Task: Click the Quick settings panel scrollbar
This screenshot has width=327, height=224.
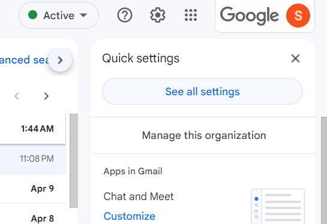Action: pyautogui.click(x=324, y=170)
